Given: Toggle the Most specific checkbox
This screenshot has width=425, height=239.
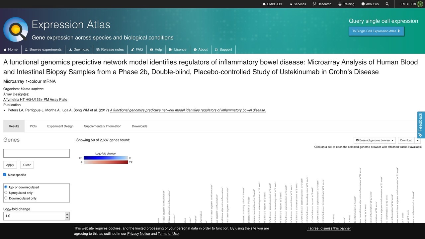Looking at the screenshot, I should (x=5, y=175).
